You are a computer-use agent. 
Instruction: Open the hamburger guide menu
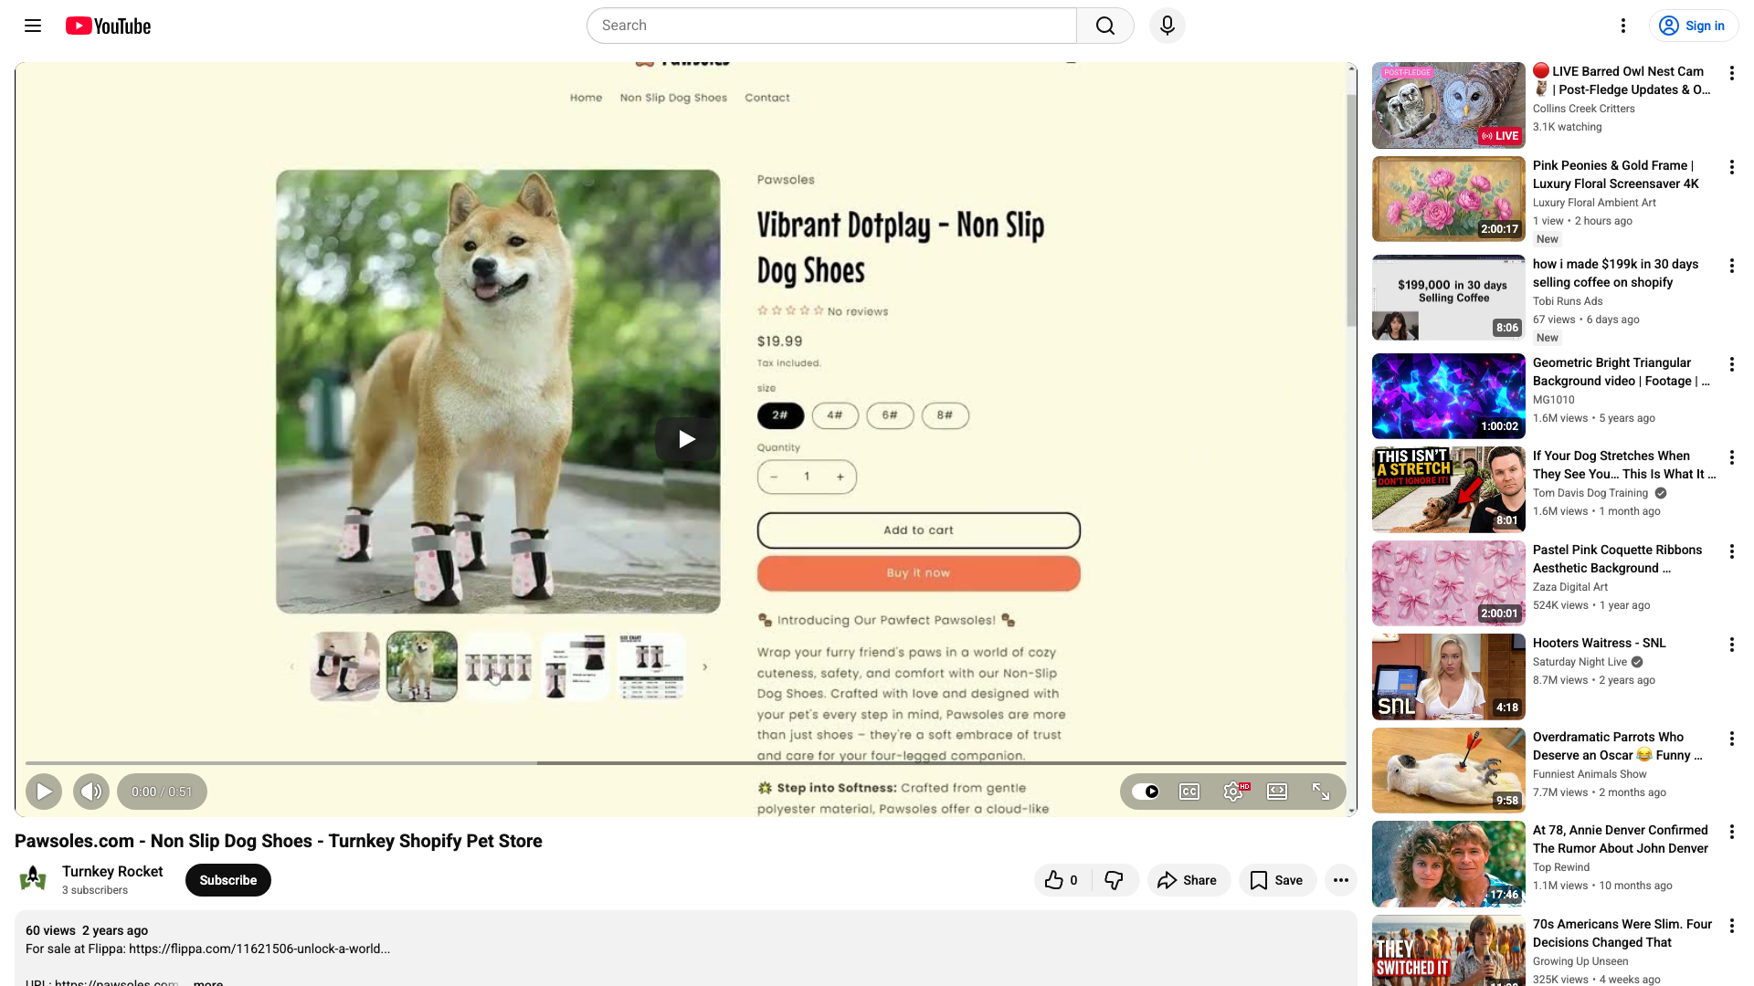click(x=33, y=26)
